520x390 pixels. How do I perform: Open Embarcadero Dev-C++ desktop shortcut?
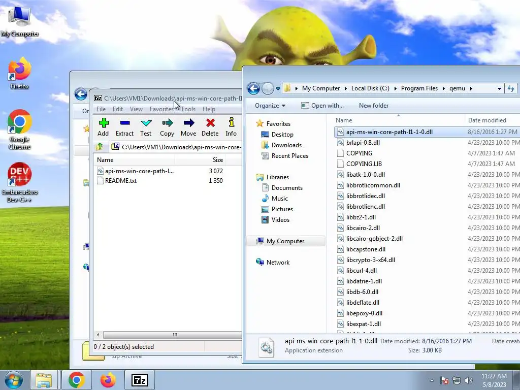[20, 182]
